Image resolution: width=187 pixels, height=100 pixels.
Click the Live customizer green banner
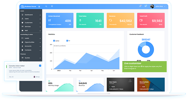coord(144,67)
